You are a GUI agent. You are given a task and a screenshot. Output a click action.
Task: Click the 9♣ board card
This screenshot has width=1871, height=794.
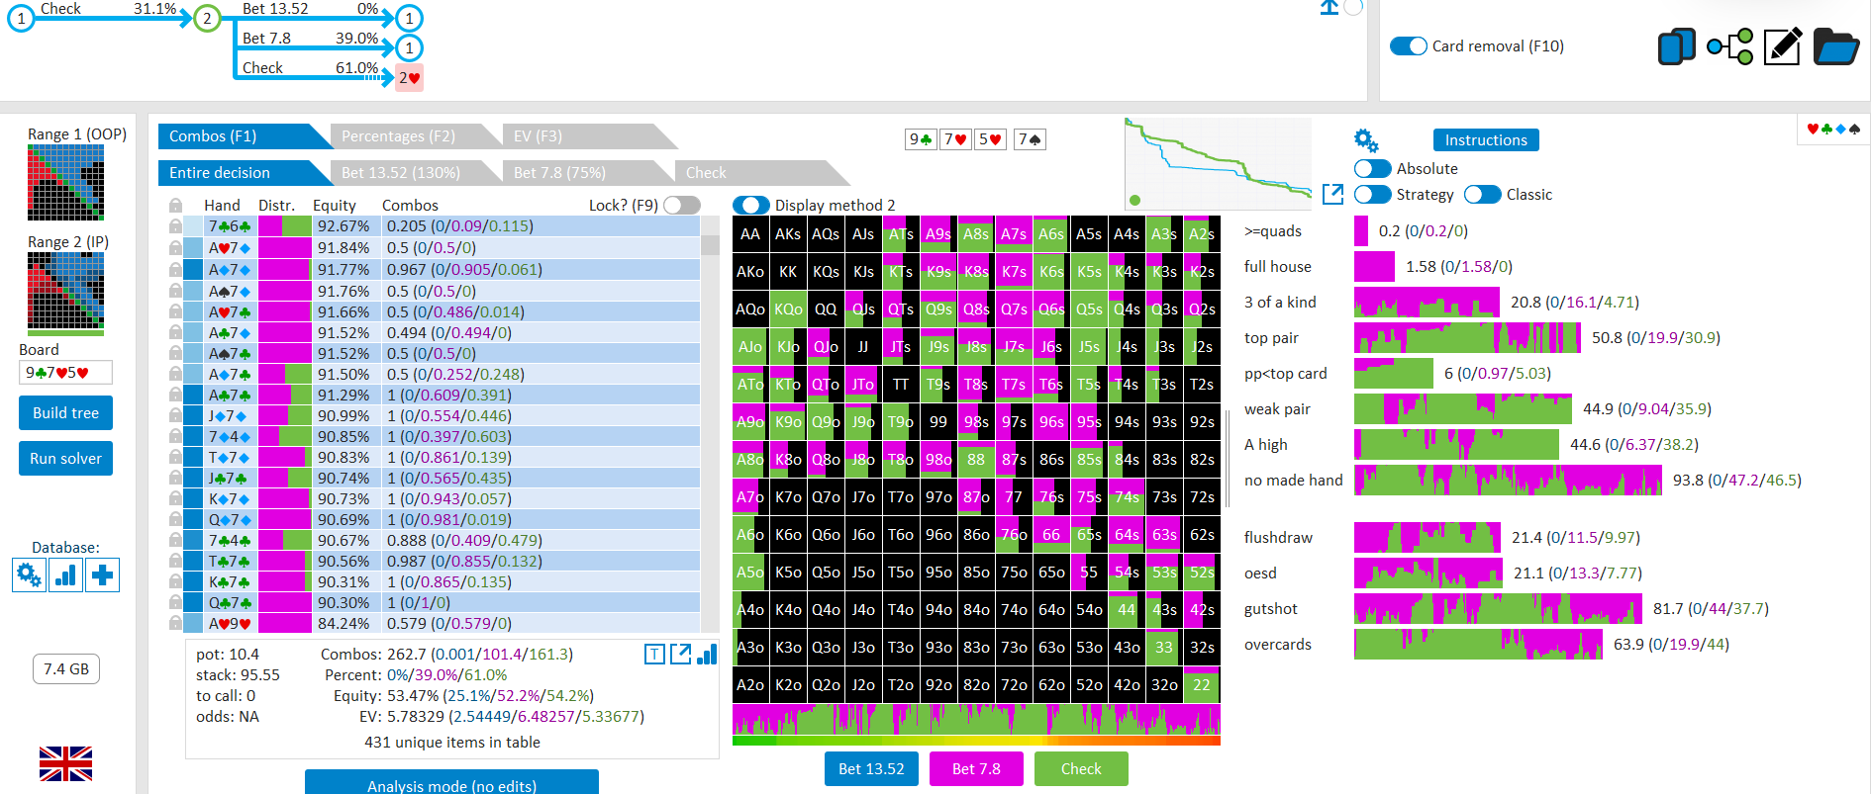tap(922, 139)
